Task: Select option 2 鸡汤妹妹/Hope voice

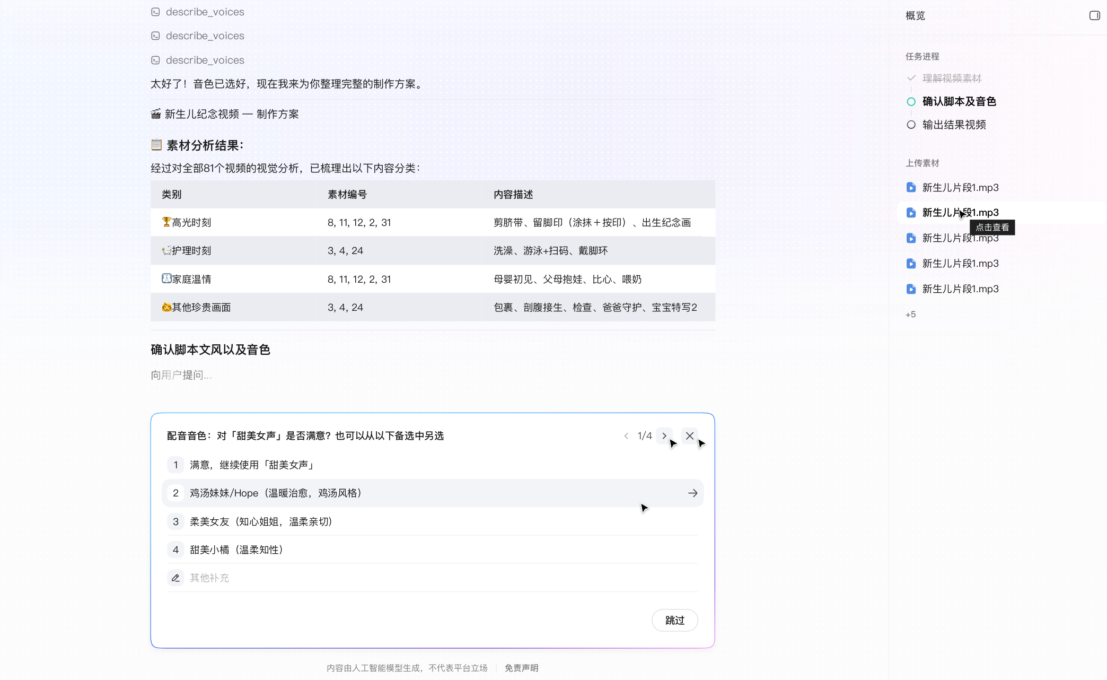Action: [x=432, y=493]
